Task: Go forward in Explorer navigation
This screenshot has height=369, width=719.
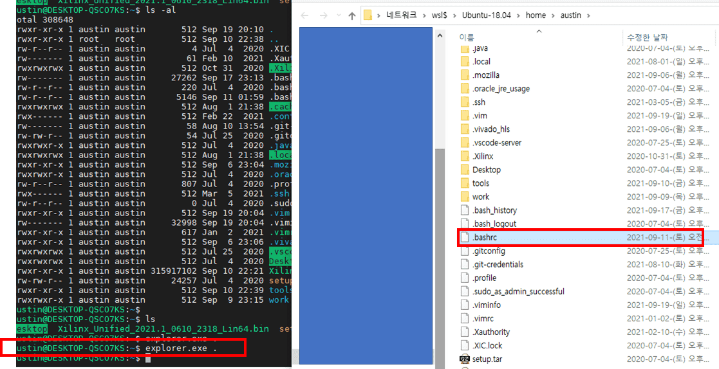Action: [x=323, y=15]
